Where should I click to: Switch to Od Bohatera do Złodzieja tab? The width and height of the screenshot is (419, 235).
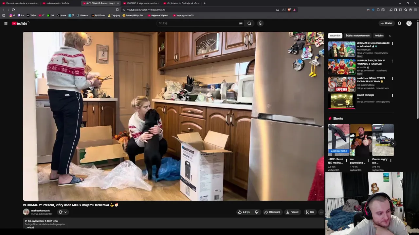(x=181, y=3)
